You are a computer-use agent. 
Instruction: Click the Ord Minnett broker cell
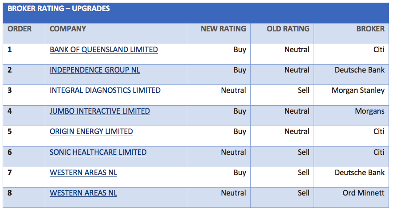(x=363, y=193)
